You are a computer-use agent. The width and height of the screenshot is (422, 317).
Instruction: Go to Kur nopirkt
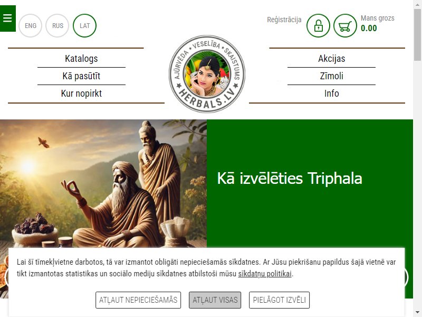tap(81, 94)
